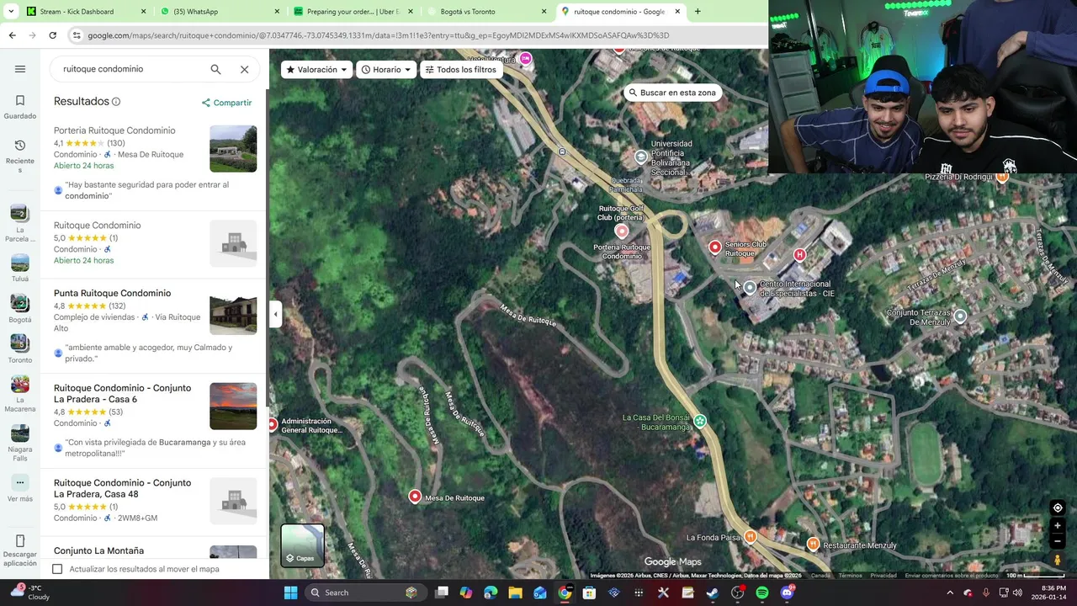
Task: Click the Mesa De Ruitoque red pin
Action: [x=414, y=497]
